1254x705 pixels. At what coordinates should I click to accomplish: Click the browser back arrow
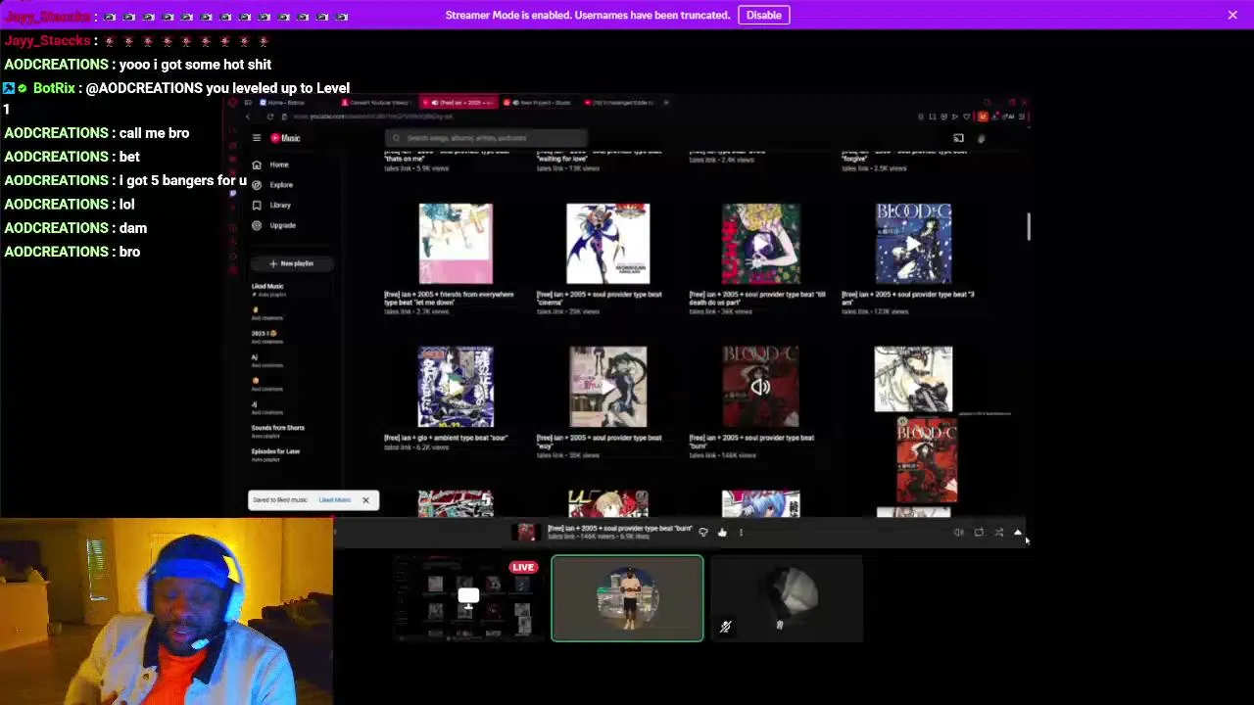coord(248,117)
